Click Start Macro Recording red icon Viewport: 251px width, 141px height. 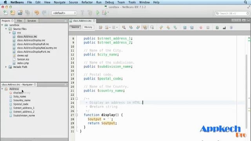coord(201,27)
